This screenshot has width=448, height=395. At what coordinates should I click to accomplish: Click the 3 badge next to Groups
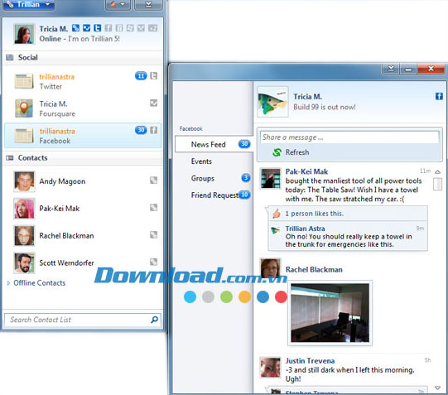coord(246,178)
